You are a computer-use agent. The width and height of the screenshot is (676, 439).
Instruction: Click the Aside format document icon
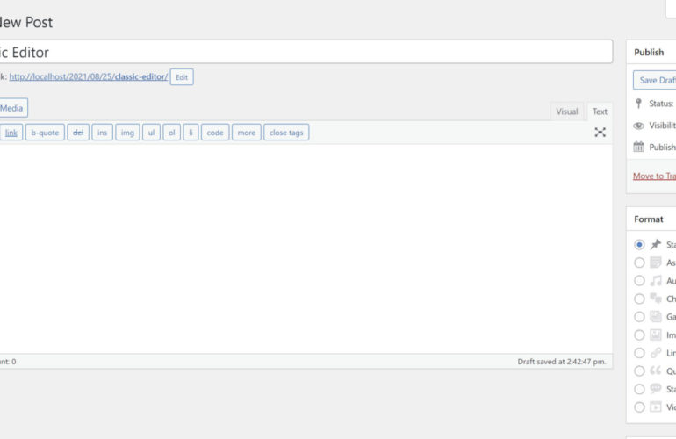[x=655, y=263]
